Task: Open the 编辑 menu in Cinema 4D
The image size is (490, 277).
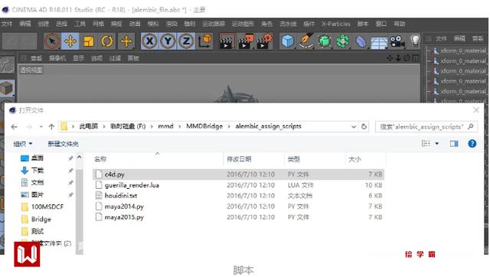Action: point(25,24)
